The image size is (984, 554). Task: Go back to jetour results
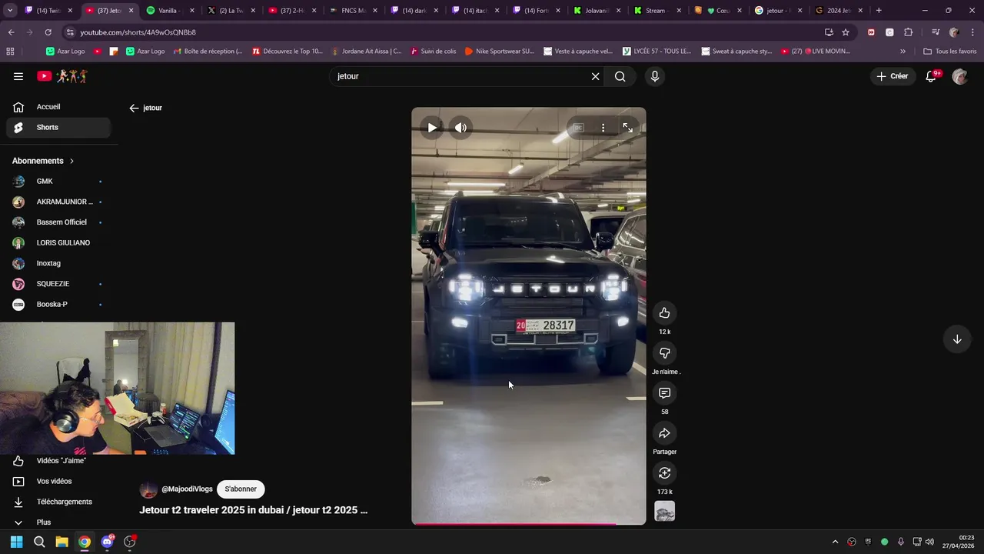pos(134,108)
